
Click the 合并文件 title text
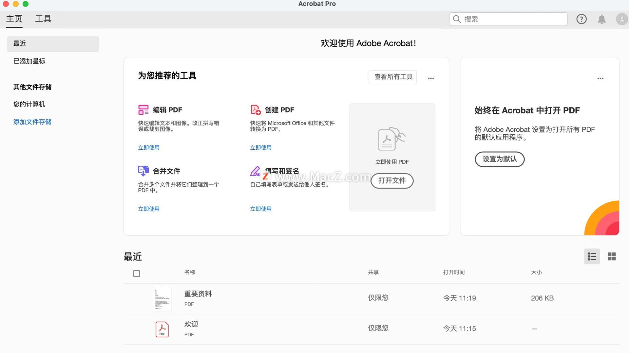[x=166, y=171]
